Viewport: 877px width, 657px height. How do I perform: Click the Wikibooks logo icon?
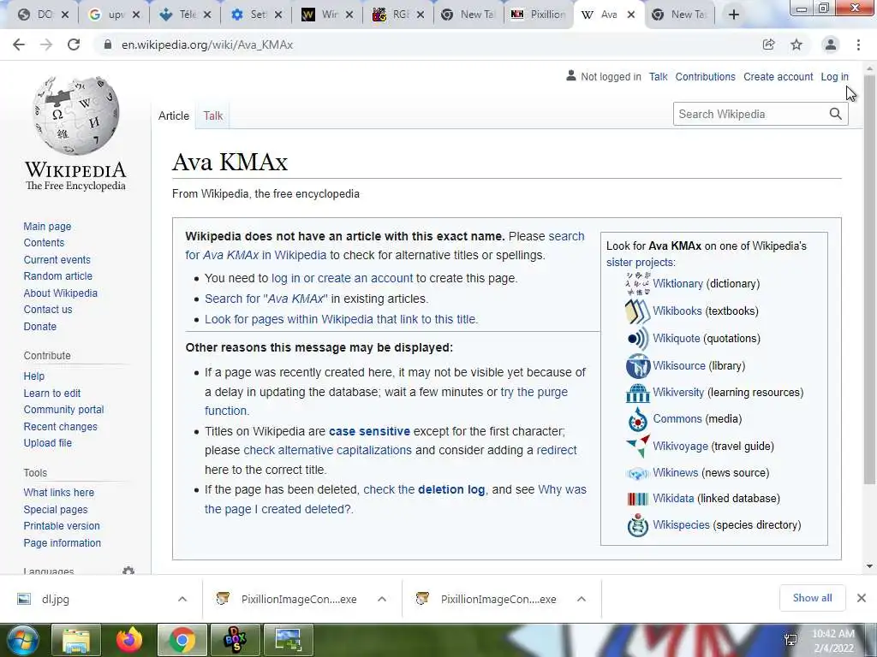pos(637,311)
